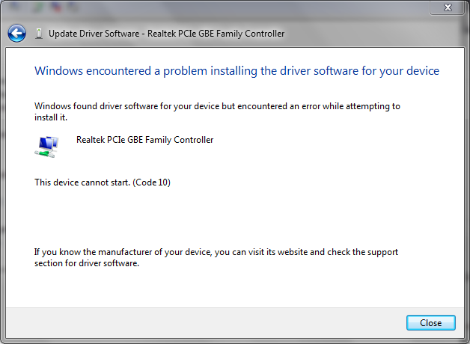Click the bottom-right resize corner

pyautogui.click(x=467, y=341)
